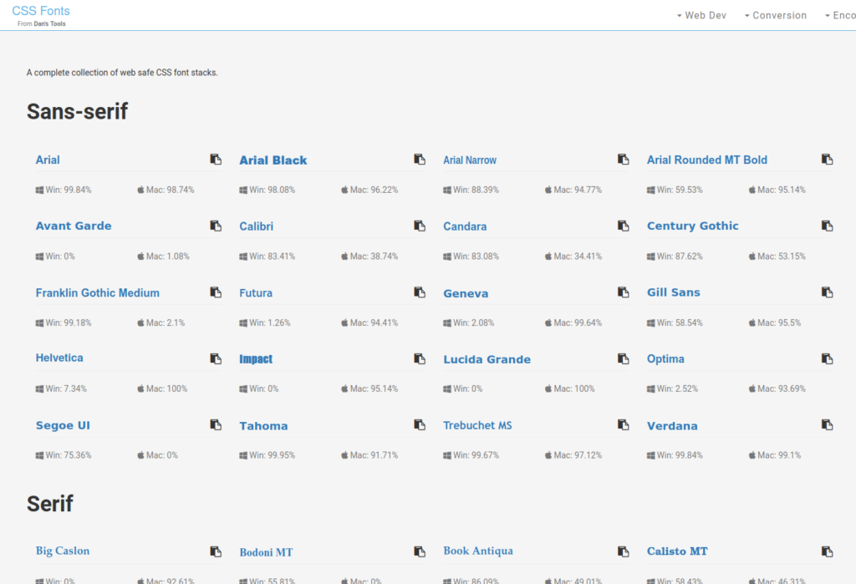Copy the Gill Sans font stack
This screenshot has height=584, width=856.
tap(827, 292)
